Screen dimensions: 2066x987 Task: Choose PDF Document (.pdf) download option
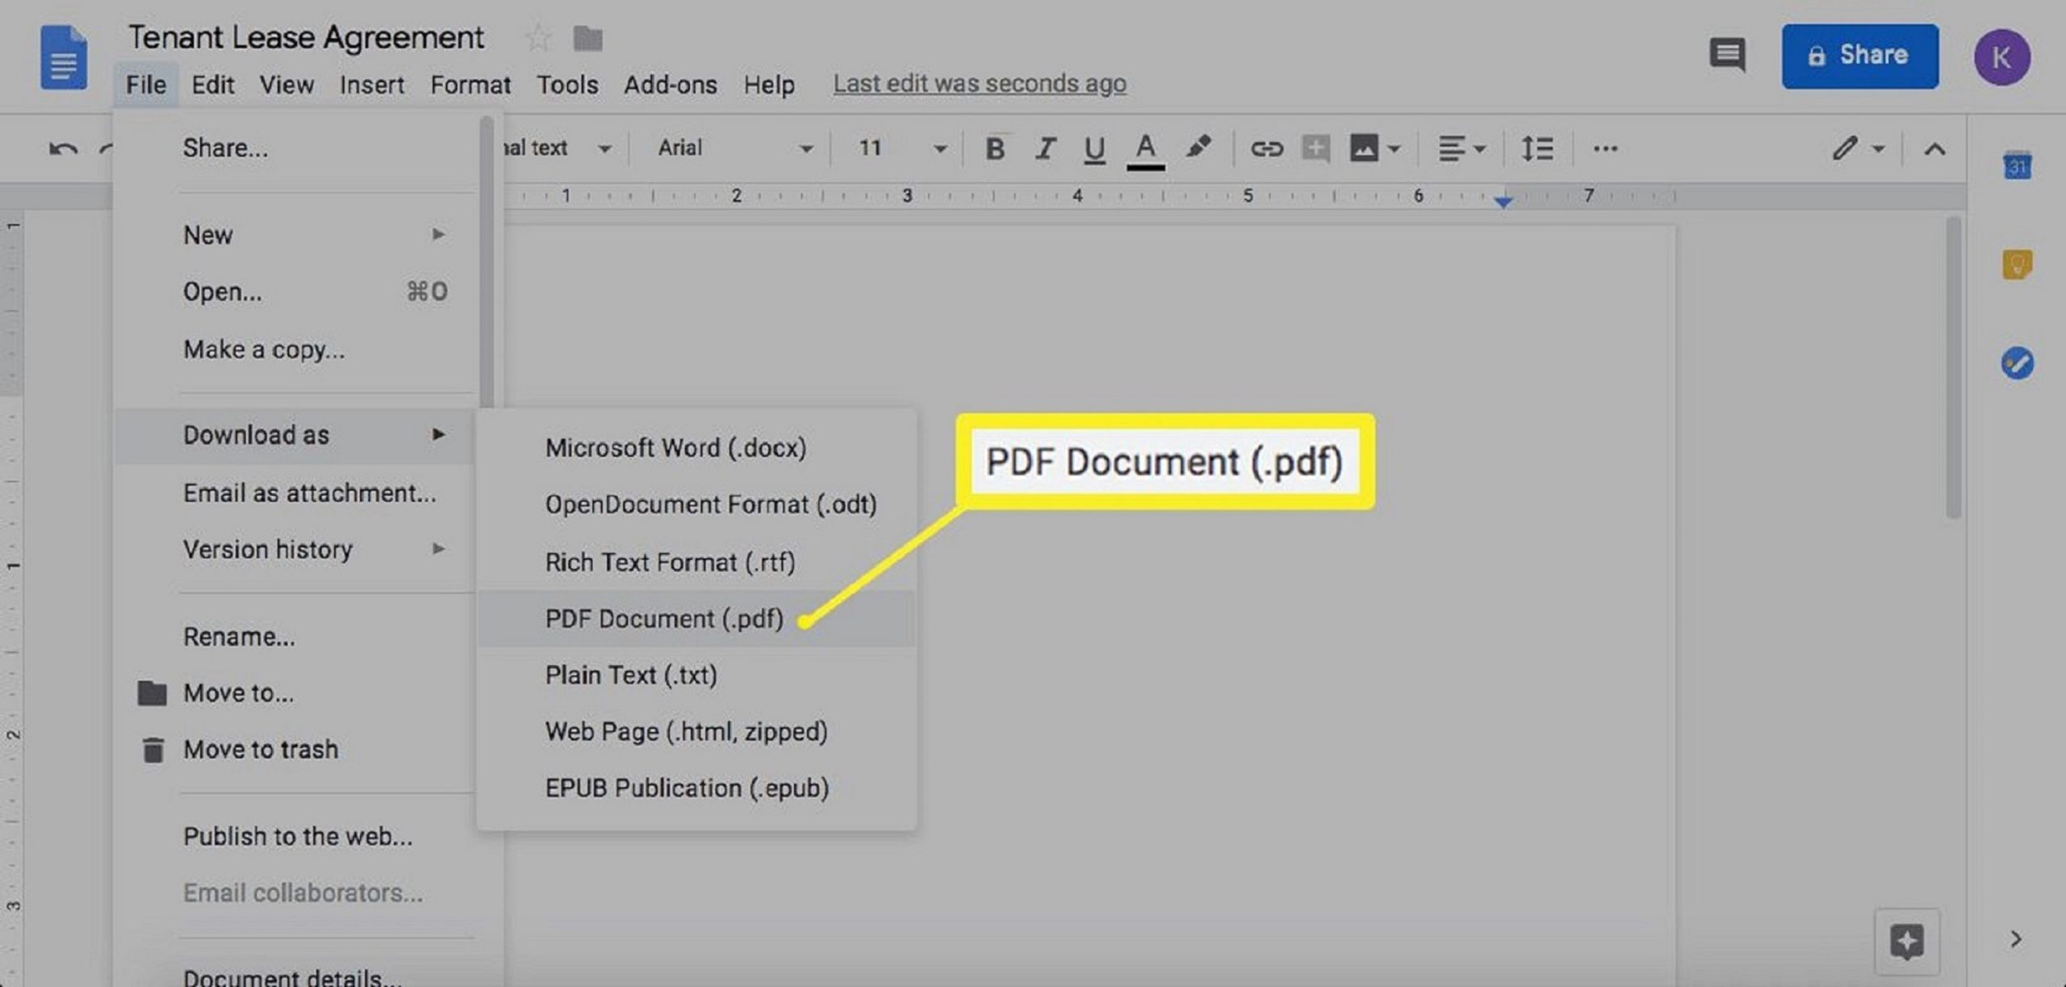664,619
